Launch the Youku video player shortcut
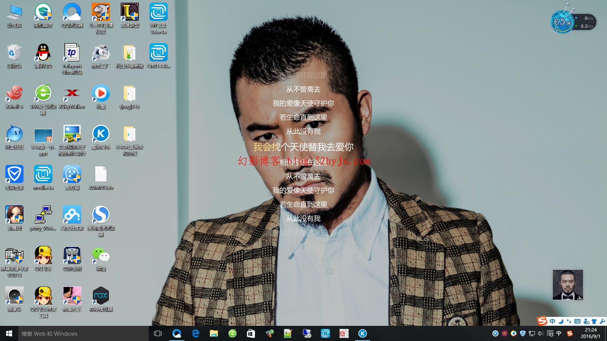This screenshot has height=341, width=607. (101, 94)
